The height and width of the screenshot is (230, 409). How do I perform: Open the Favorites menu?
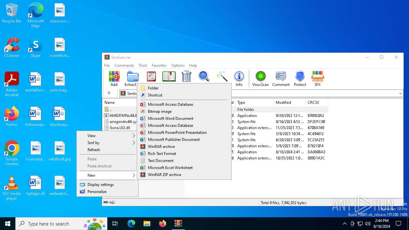[159, 65]
